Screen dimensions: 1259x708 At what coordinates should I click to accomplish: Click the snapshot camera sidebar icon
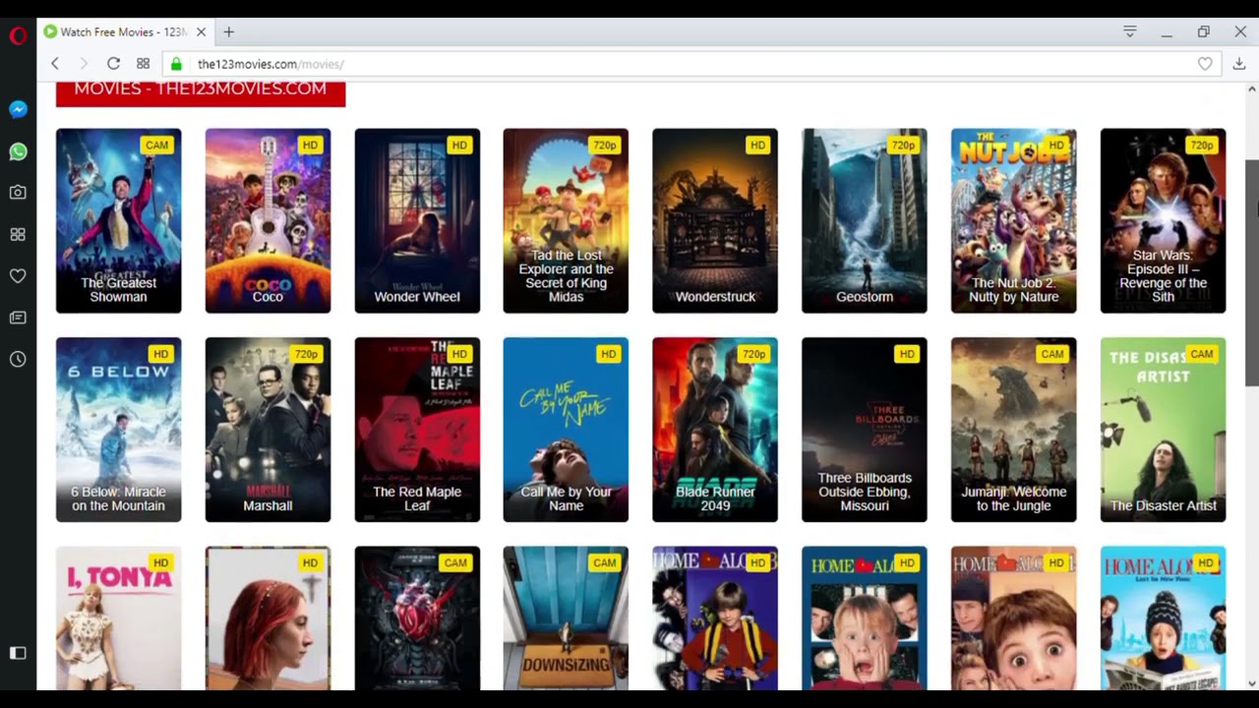[18, 193]
